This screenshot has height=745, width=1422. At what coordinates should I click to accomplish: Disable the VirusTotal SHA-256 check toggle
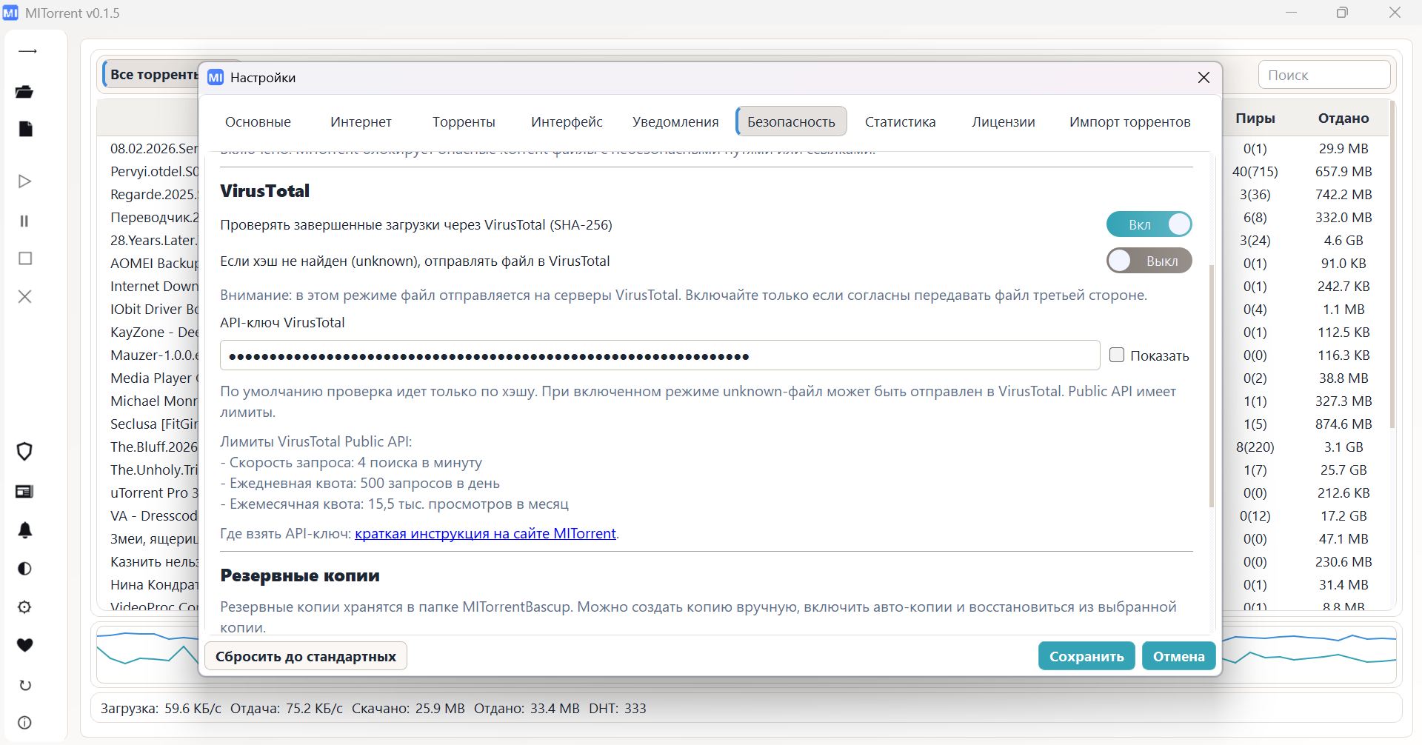pos(1149,224)
